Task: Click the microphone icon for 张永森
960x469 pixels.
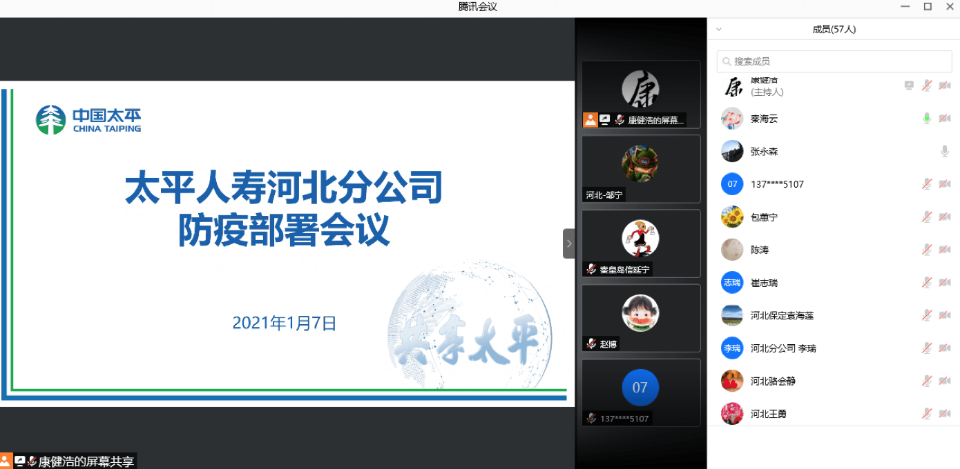Action: tap(945, 151)
